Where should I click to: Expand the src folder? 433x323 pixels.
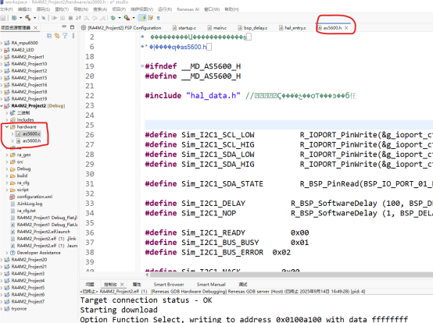click(7, 161)
